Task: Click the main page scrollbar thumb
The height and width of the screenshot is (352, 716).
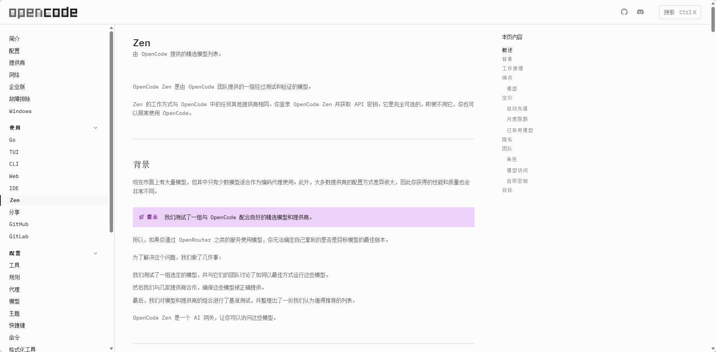Action: [713, 19]
